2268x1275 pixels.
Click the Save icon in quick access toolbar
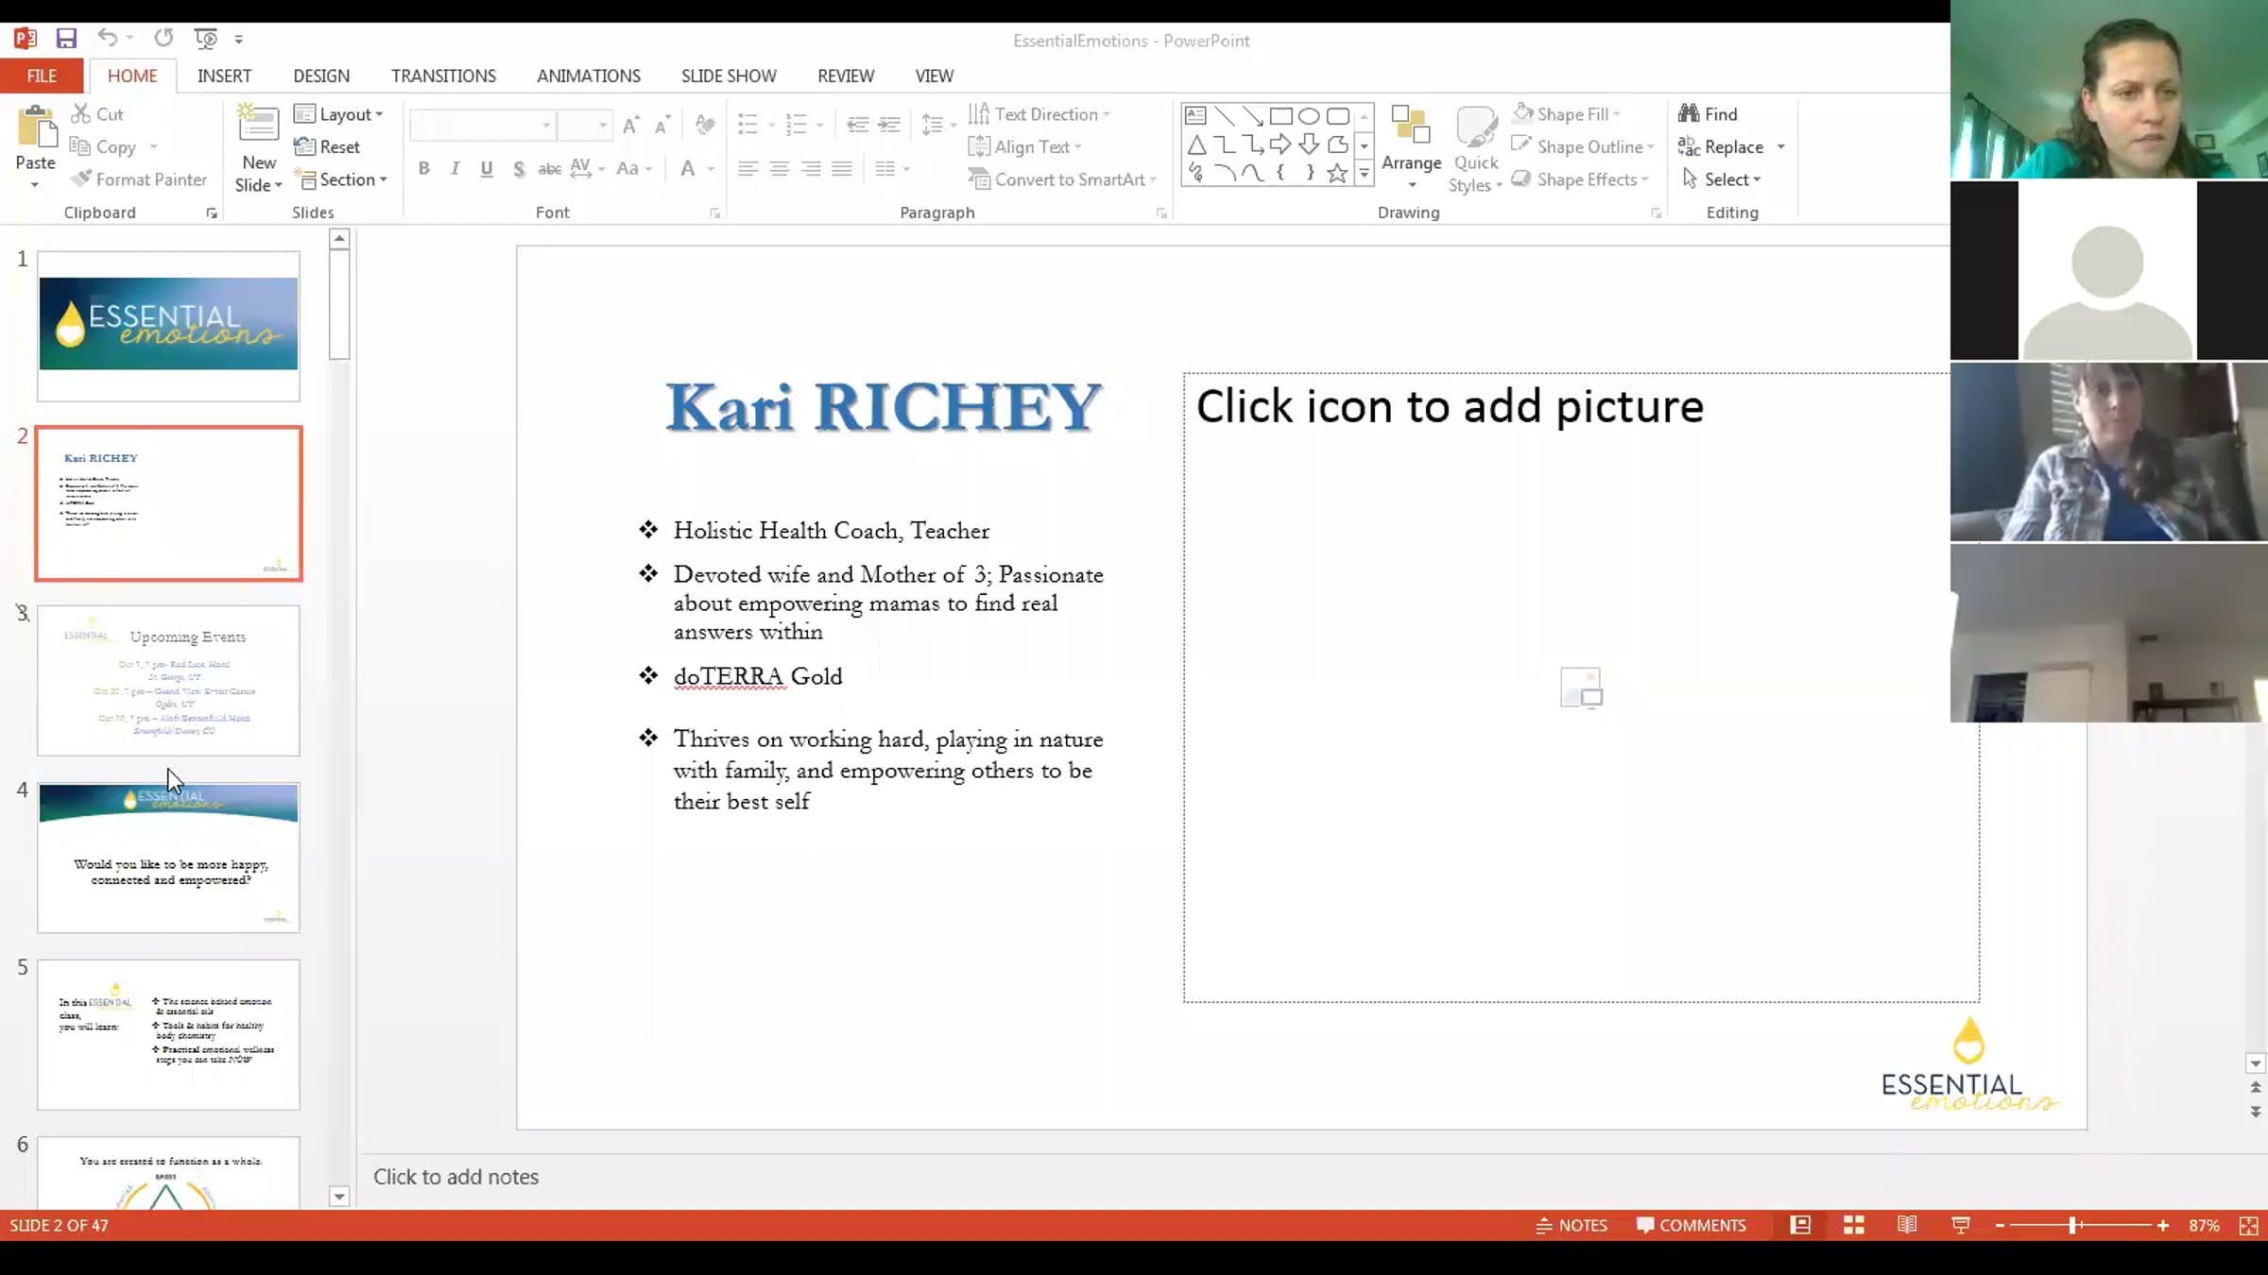(65, 39)
